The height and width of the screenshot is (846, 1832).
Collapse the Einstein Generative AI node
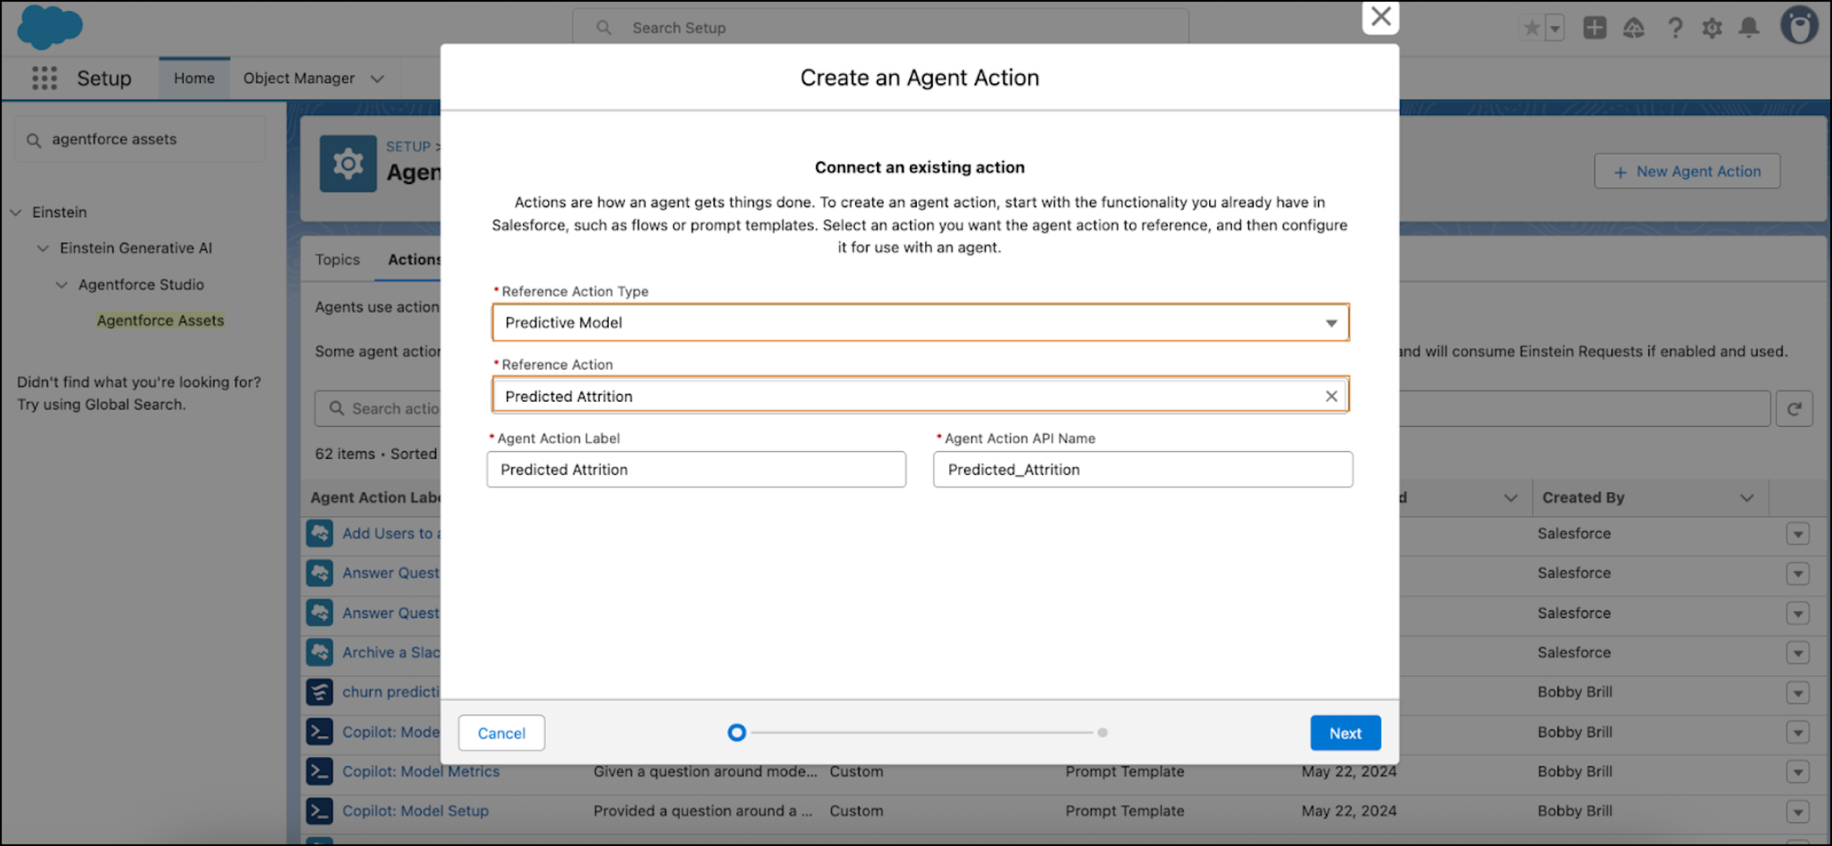coord(43,248)
